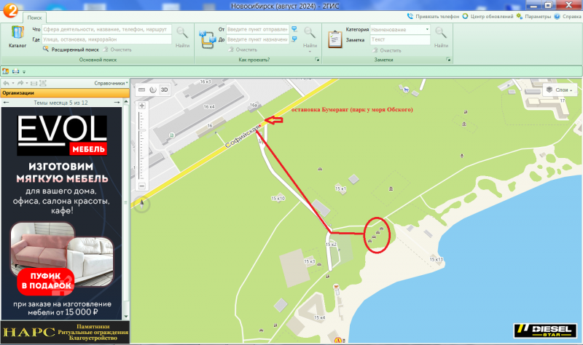The height and width of the screenshot is (345, 583).
Task: Click Центр обновлений button
Action: pos(488,16)
